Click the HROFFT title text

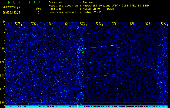(x=17, y=2)
